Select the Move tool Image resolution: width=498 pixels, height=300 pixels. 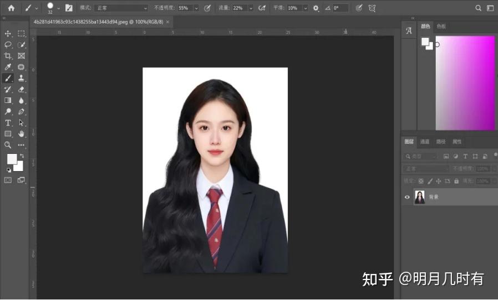(x=8, y=33)
